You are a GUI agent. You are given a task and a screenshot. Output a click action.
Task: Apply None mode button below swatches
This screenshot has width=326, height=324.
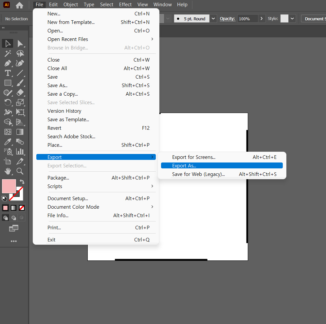tap(22, 208)
